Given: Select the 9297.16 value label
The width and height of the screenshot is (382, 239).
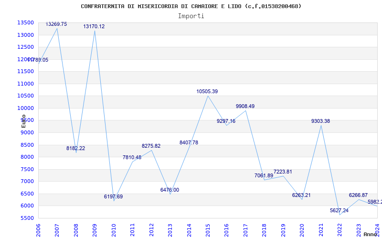Looking at the screenshot, I should pyautogui.click(x=226, y=121).
